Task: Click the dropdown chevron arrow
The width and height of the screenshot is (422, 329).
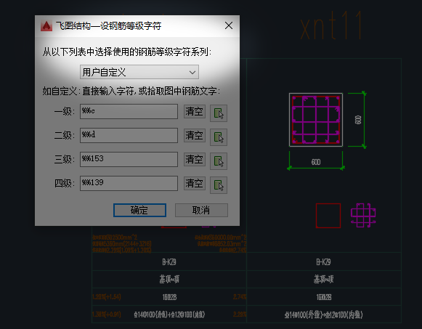Action: [192, 72]
